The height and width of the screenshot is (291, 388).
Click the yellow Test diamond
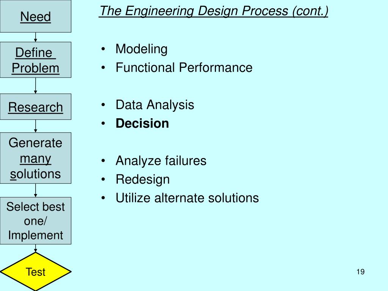pyautogui.click(x=35, y=272)
